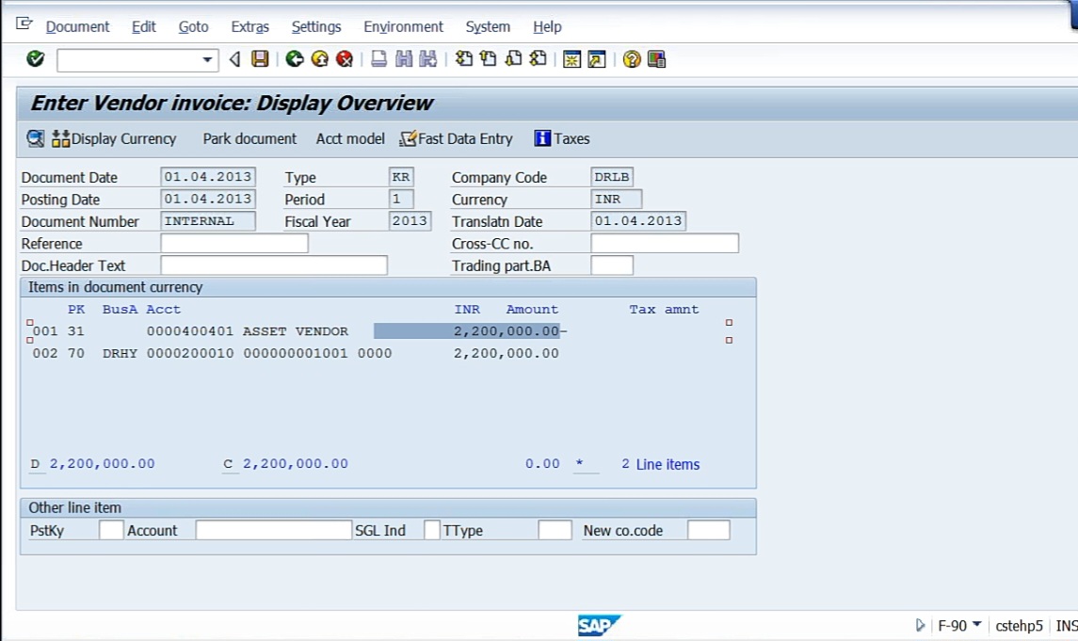Open the Environment menu

point(403,26)
